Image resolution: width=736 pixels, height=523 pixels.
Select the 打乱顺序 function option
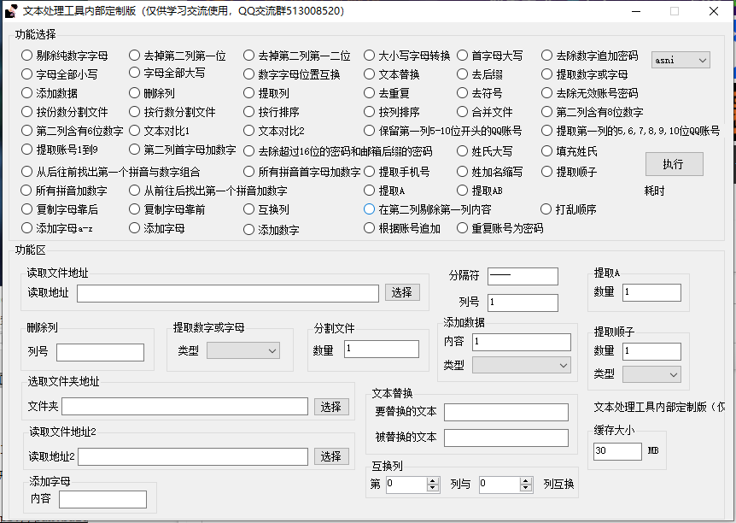pos(547,209)
